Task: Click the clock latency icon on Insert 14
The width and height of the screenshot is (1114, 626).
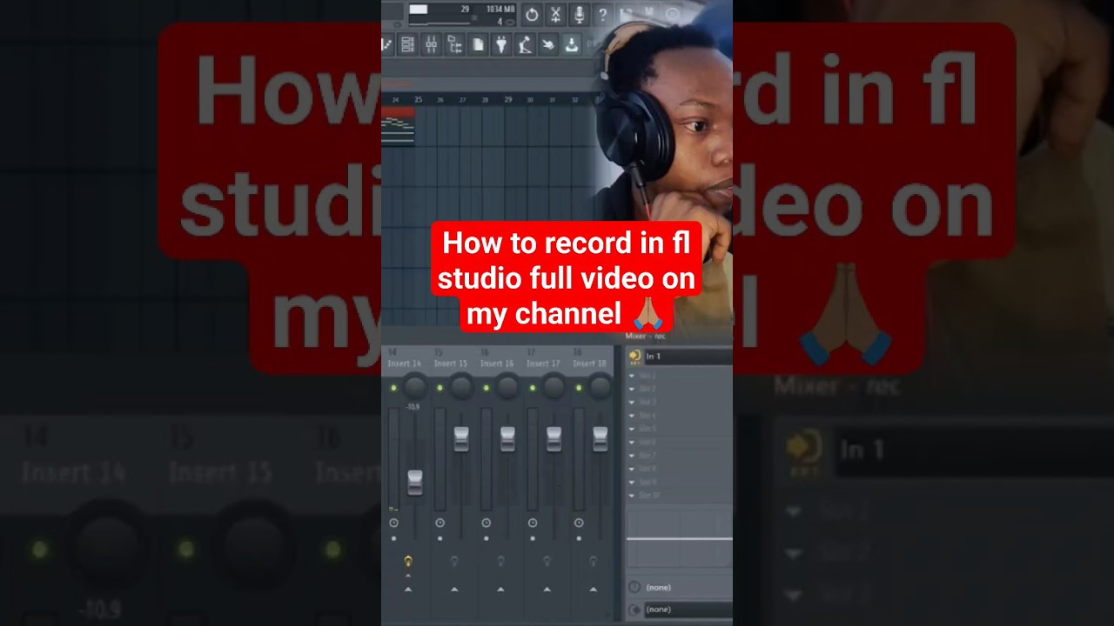Action: (x=393, y=523)
